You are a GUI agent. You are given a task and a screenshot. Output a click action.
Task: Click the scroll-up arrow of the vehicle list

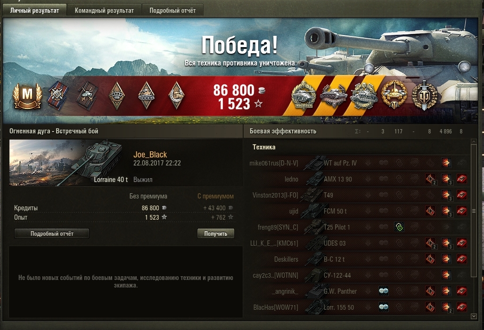pos(474,142)
